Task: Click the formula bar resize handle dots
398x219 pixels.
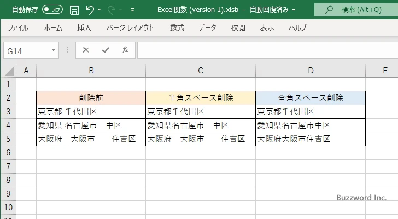Action: coord(67,50)
